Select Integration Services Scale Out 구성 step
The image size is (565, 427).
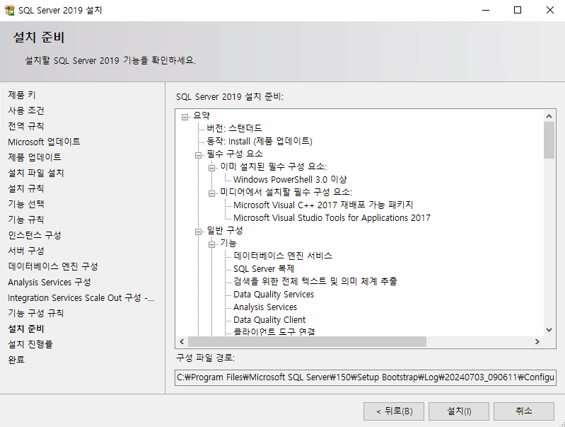click(x=81, y=298)
